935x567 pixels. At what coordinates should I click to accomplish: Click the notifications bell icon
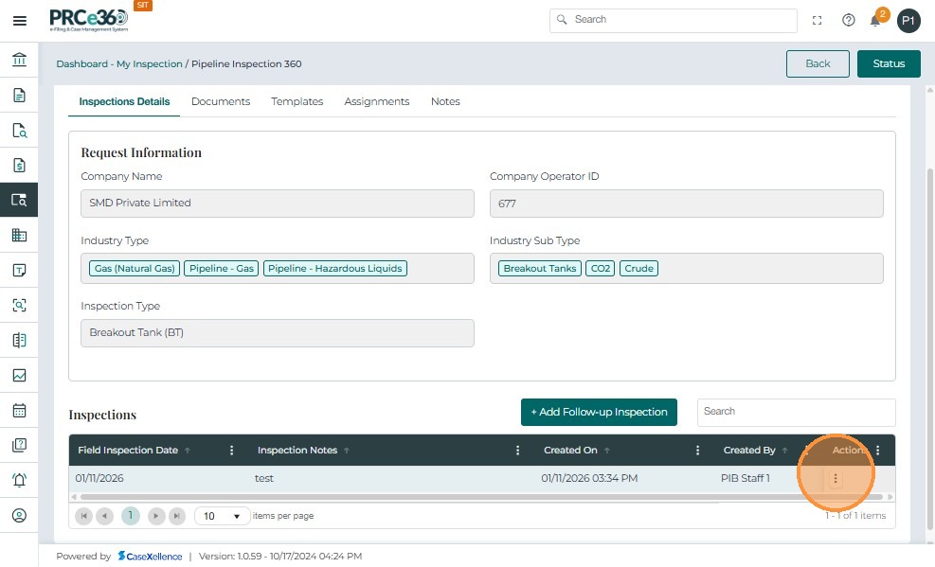pos(875,21)
